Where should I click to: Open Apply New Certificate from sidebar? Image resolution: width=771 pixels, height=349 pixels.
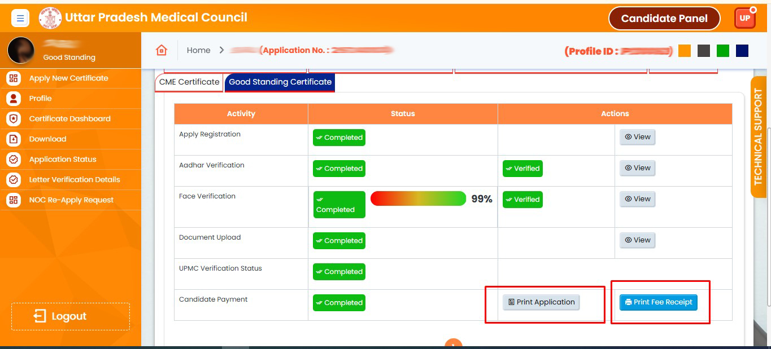(68, 78)
